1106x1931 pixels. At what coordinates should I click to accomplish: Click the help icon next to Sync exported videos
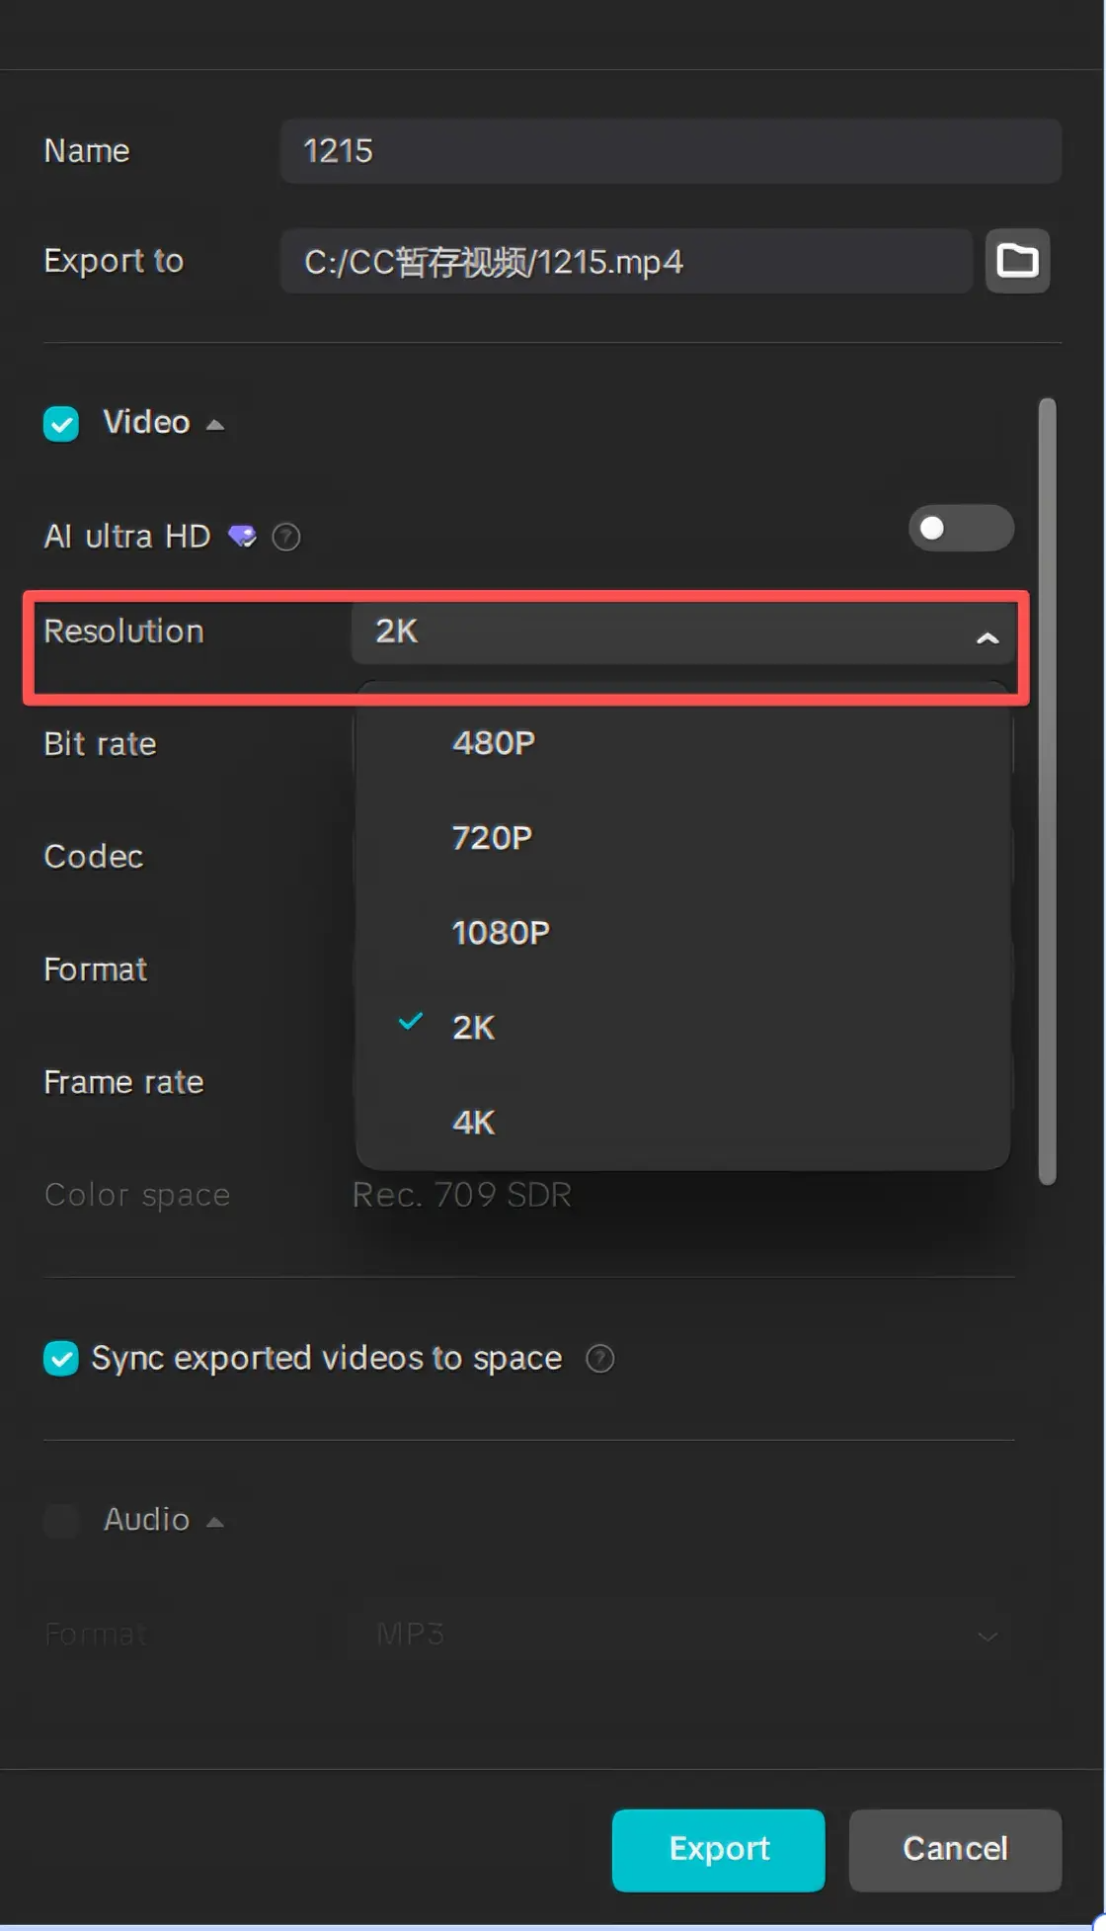[600, 1358]
